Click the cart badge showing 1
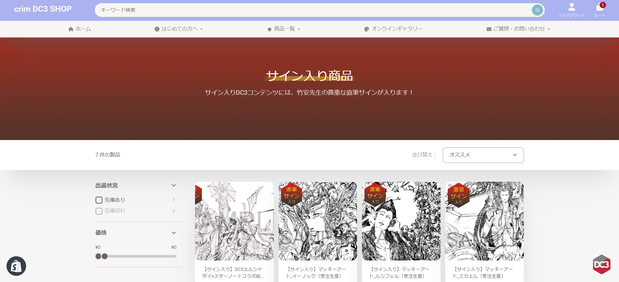619x282 pixels. tap(603, 5)
